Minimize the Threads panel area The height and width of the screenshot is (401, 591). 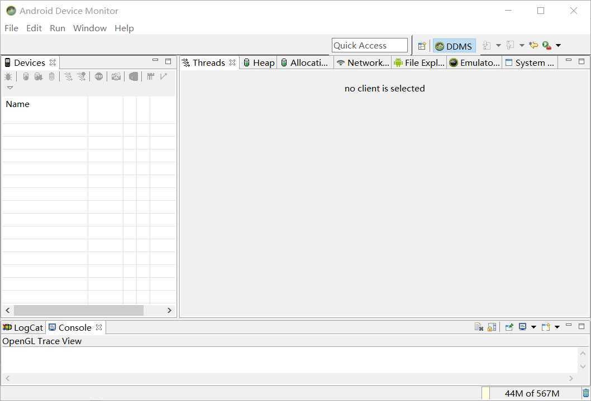[569, 60]
